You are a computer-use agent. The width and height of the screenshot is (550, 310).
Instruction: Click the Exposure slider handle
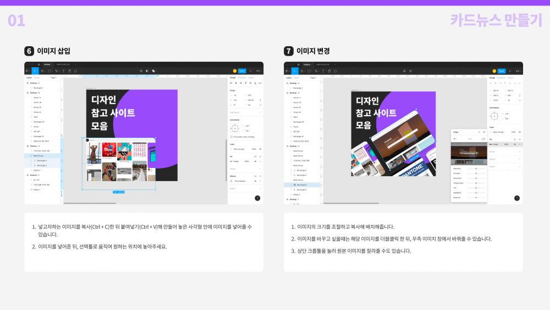[476, 168]
